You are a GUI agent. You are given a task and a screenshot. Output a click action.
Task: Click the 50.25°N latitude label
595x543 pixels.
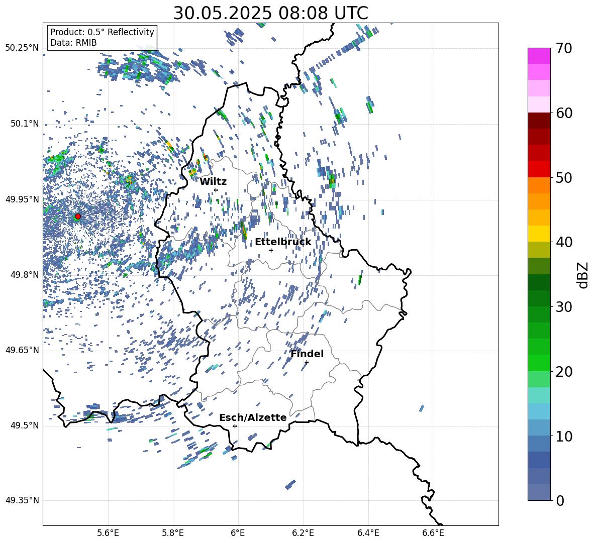click(x=22, y=48)
